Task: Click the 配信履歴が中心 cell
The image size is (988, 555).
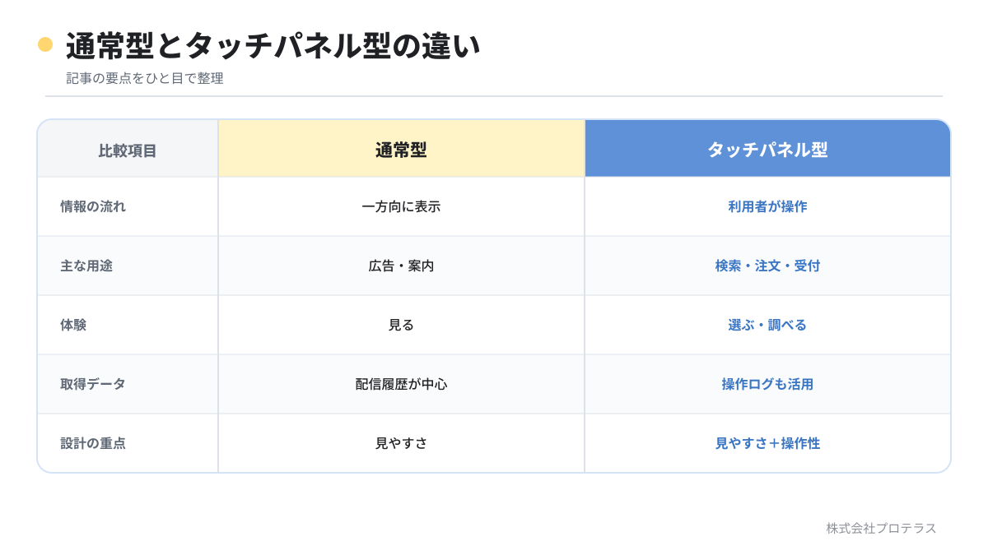Action: tap(402, 384)
